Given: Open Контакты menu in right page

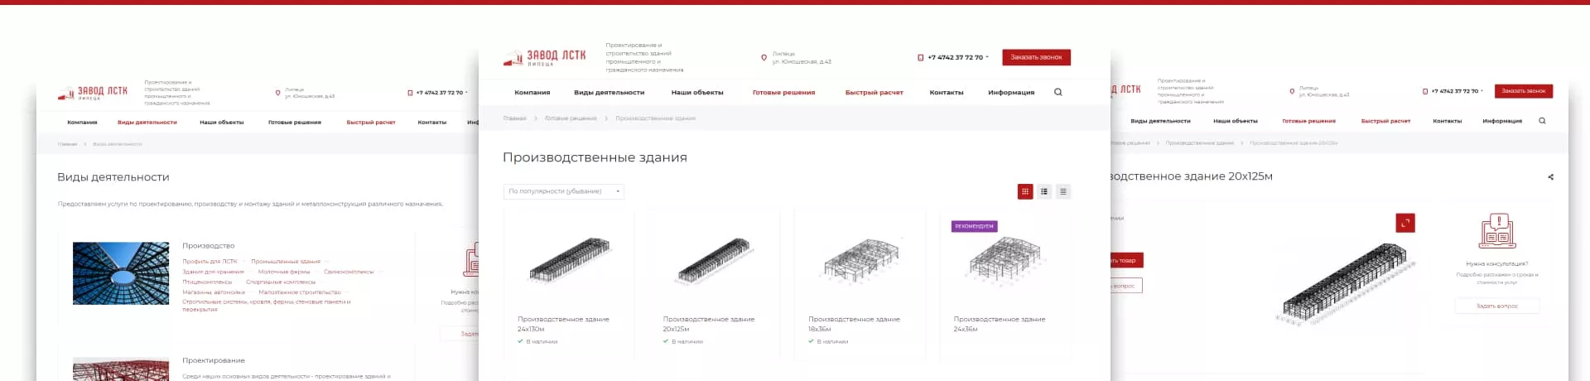Looking at the screenshot, I should pyautogui.click(x=1448, y=121).
